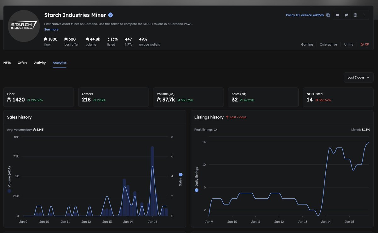The height and width of the screenshot is (233, 378).
Task: Click the tallest Jan 16 volume bar
Action: 152,181
